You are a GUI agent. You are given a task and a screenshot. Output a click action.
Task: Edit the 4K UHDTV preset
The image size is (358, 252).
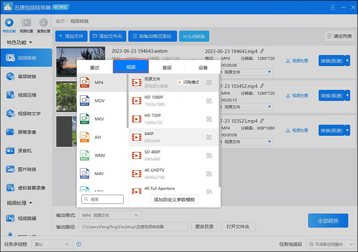pos(209,174)
